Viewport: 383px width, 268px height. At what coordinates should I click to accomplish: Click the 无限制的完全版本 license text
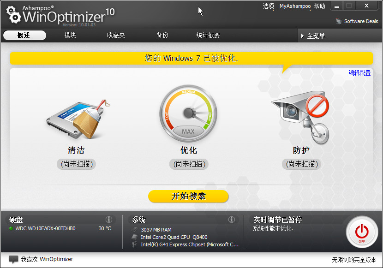354,260
